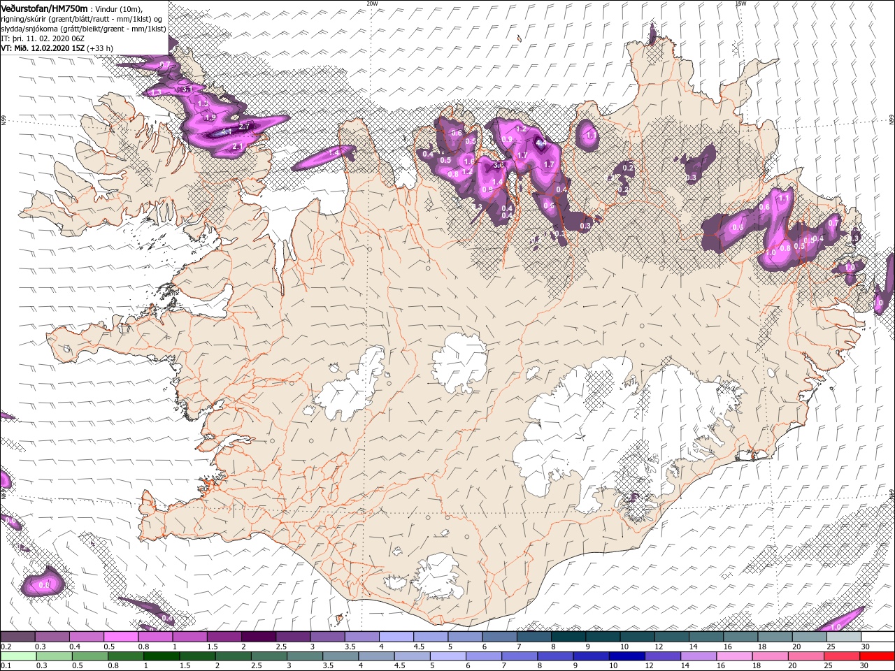This screenshot has height=671, width=895.
Task: Click the 0.2 label in the snow legend
Action: (x=6, y=647)
